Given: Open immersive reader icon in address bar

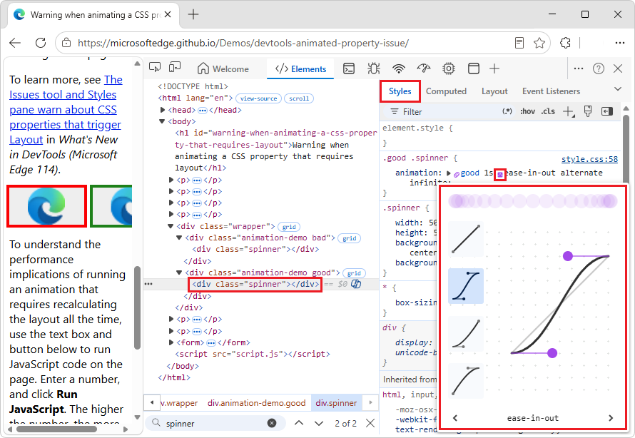Looking at the screenshot, I should click(x=519, y=43).
